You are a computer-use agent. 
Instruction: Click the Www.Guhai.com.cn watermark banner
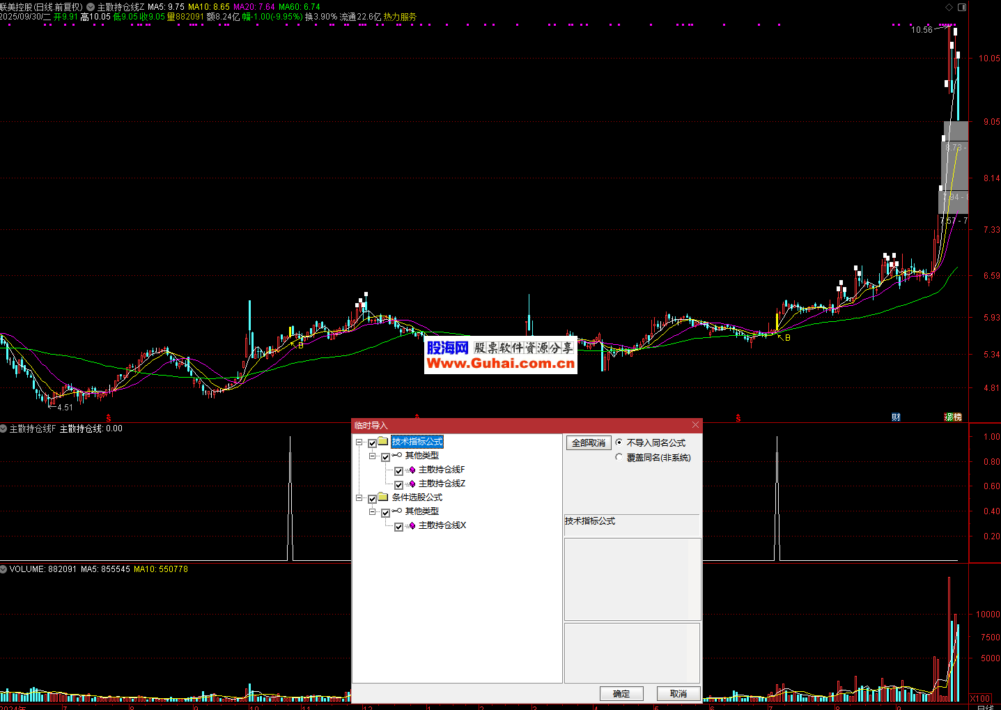[x=500, y=362]
